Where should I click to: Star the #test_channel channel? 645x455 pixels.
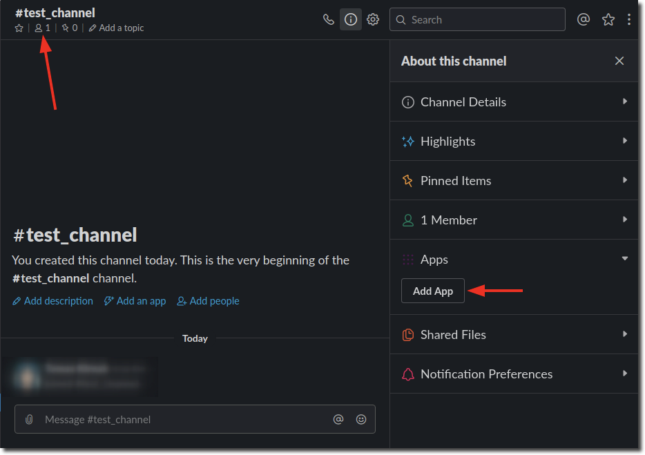click(x=19, y=28)
